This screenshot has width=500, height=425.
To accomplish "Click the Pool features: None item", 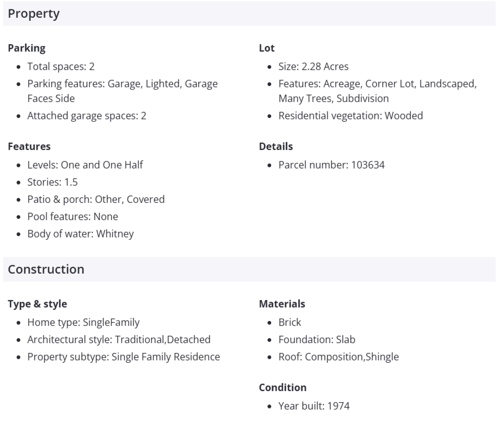I will pyautogui.click(x=73, y=216).
